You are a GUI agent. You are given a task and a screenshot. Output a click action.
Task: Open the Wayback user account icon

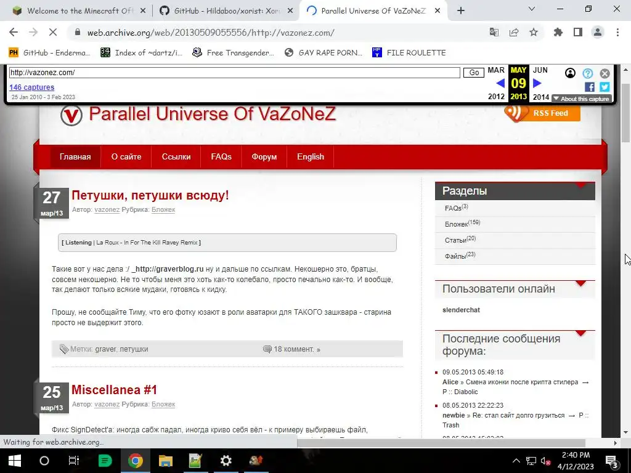point(570,73)
